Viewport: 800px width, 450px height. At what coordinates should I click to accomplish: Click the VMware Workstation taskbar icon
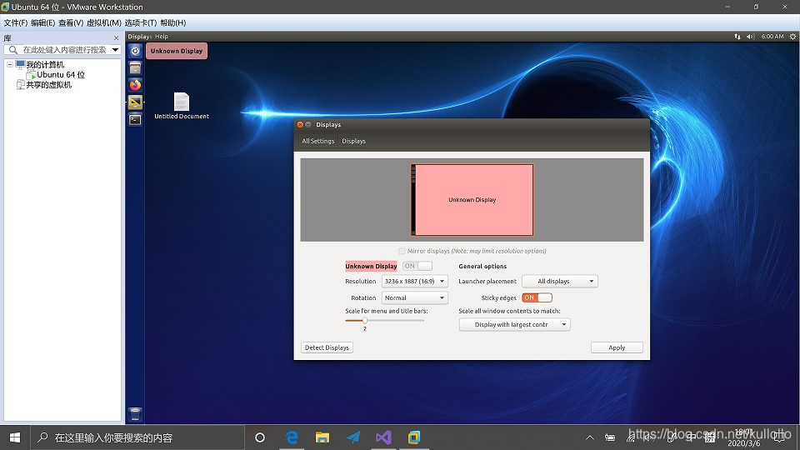click(x=414, y=437)
